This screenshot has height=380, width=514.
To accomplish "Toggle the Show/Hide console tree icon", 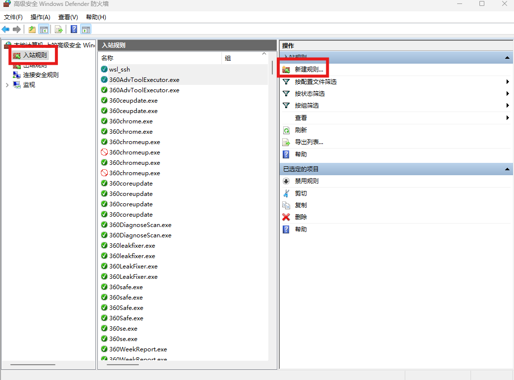I will (44, 30).
